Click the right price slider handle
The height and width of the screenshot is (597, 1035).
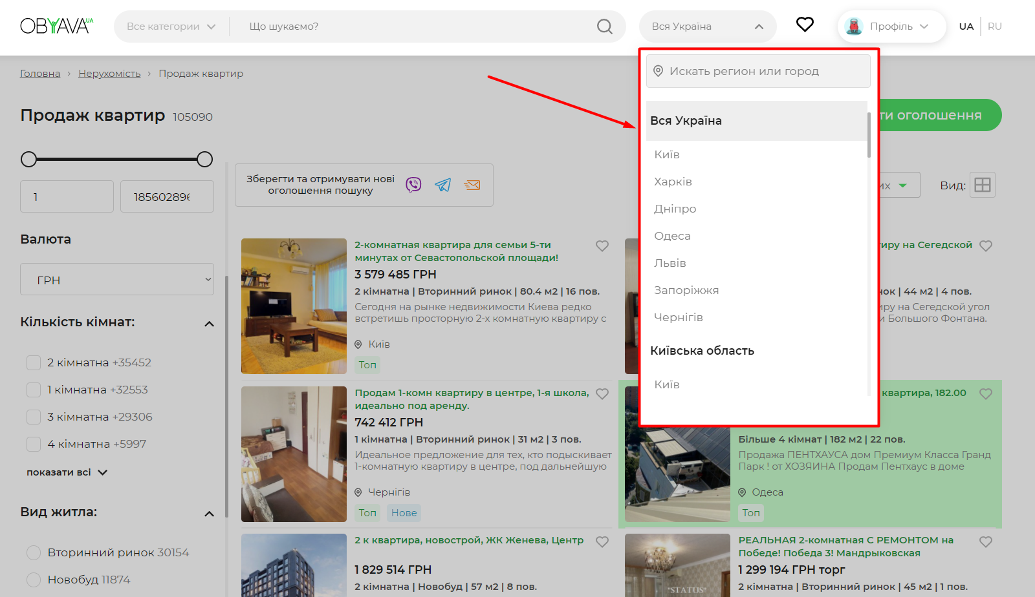point(204,159)
